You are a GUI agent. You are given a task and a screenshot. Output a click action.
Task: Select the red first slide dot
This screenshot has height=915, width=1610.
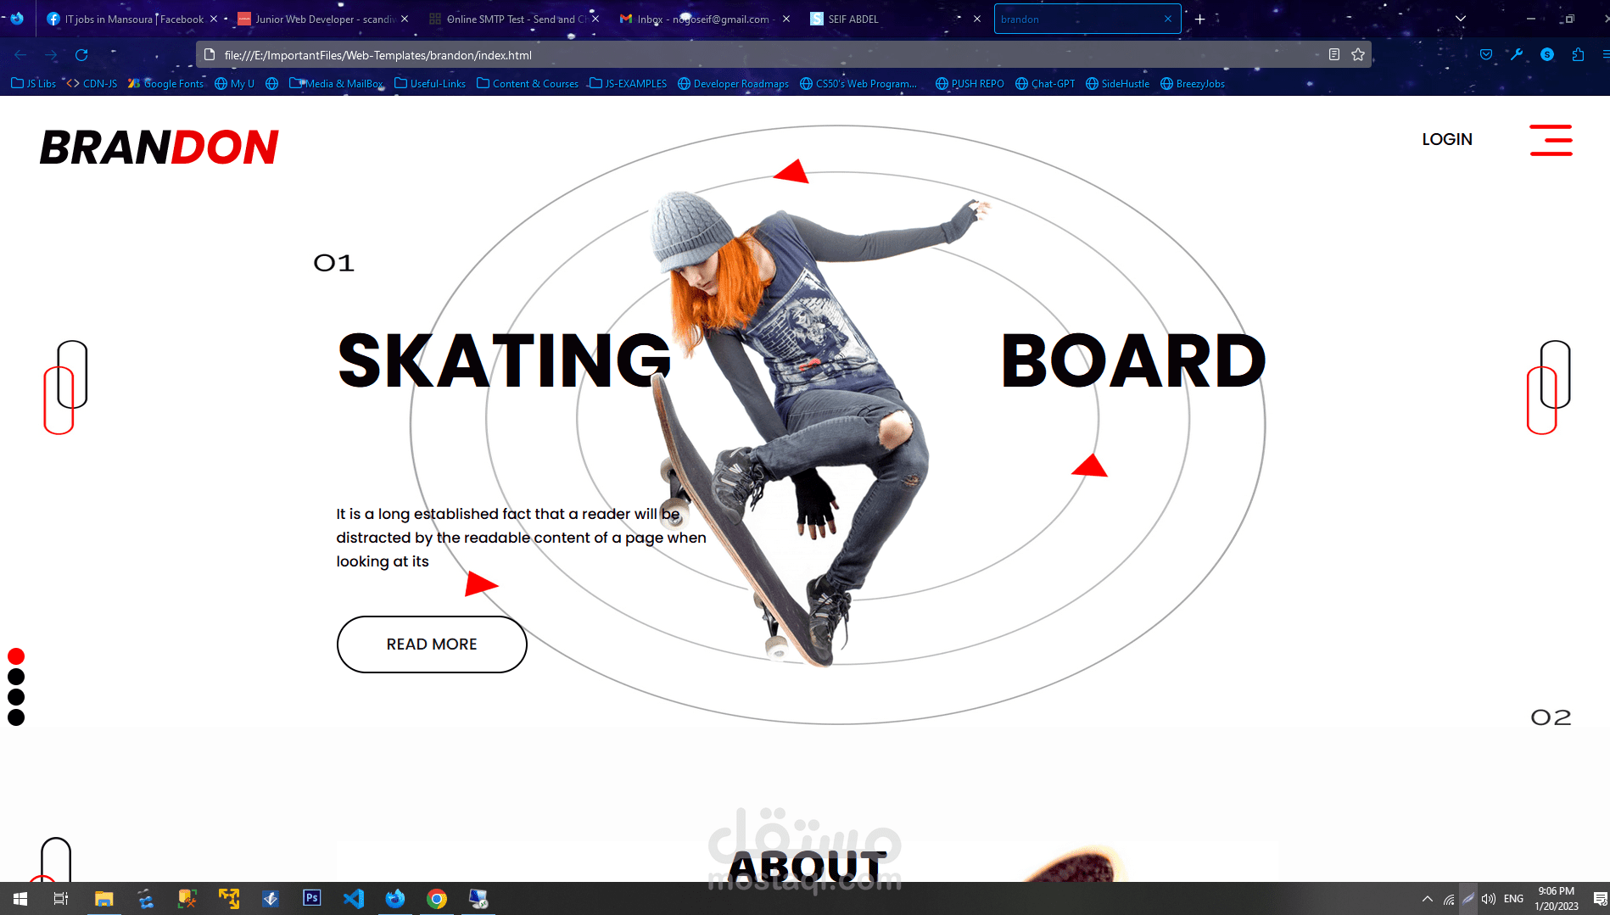click(x=16, y=656)
